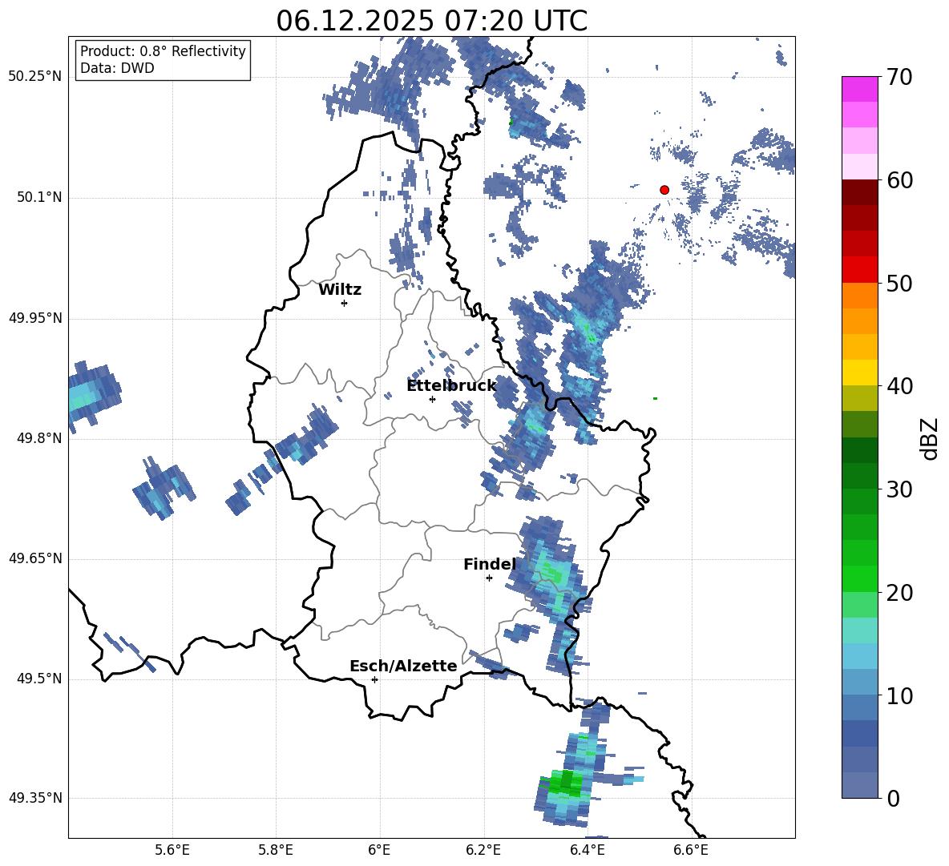The height and width of the screenshot is (866, 949).
Task: Click the radar echo cell east of Findel
Action: [x=551, y=571]
